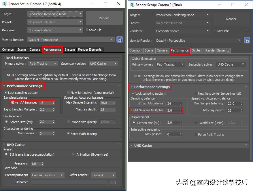Click vertical scrollbar in Corona 2 panel

click(x=251, y=108)
